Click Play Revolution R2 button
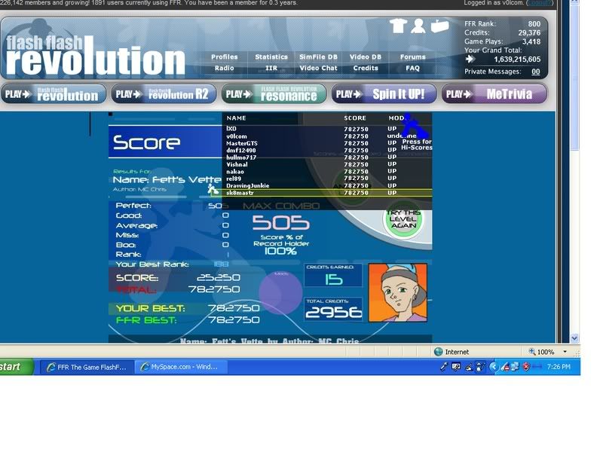 pyautogui.click(x=164, y=94)
